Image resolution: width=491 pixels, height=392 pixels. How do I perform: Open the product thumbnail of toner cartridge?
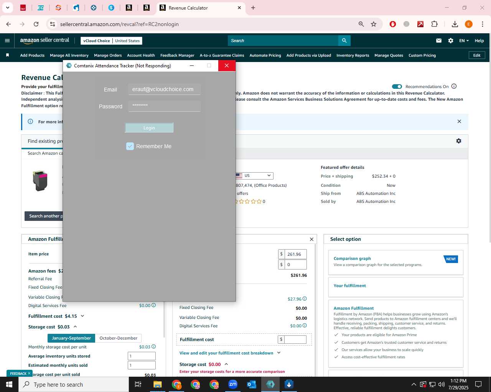point(40,181)
